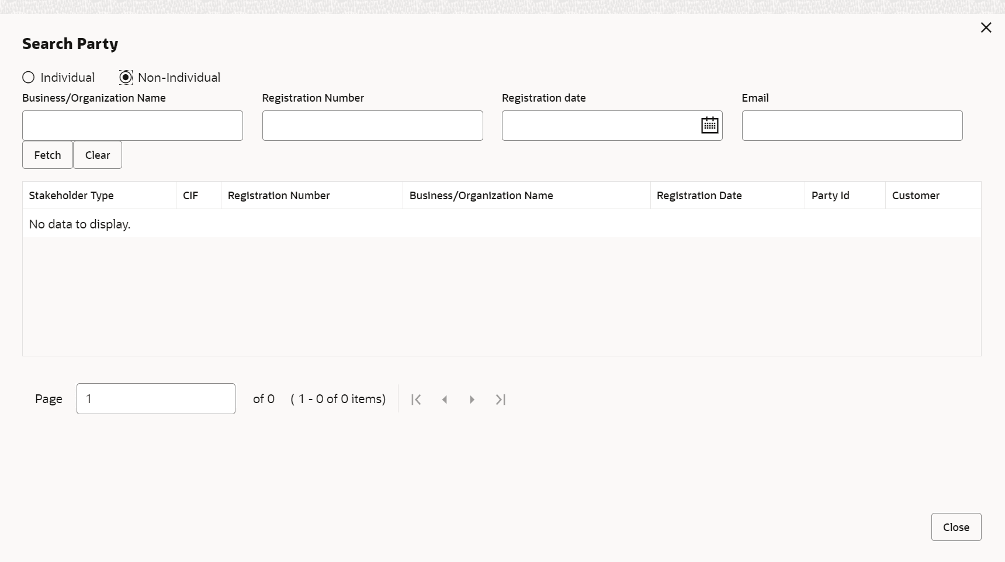Close Search Party dialog with X icon
Screen dimensions: 1005x562
click(986, 27)
